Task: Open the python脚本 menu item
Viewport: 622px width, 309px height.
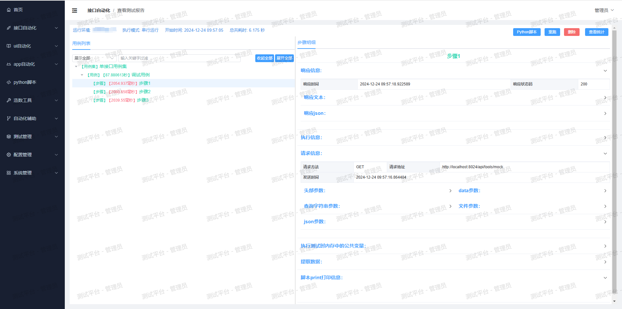Action: (x=32, y=82)
